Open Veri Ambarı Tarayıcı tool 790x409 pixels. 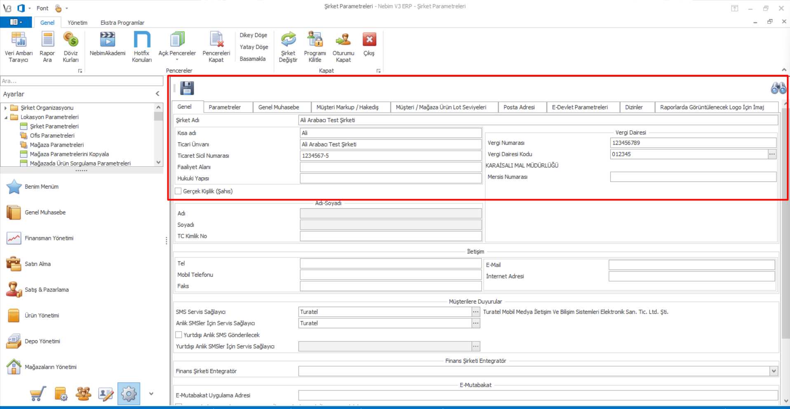19,47
